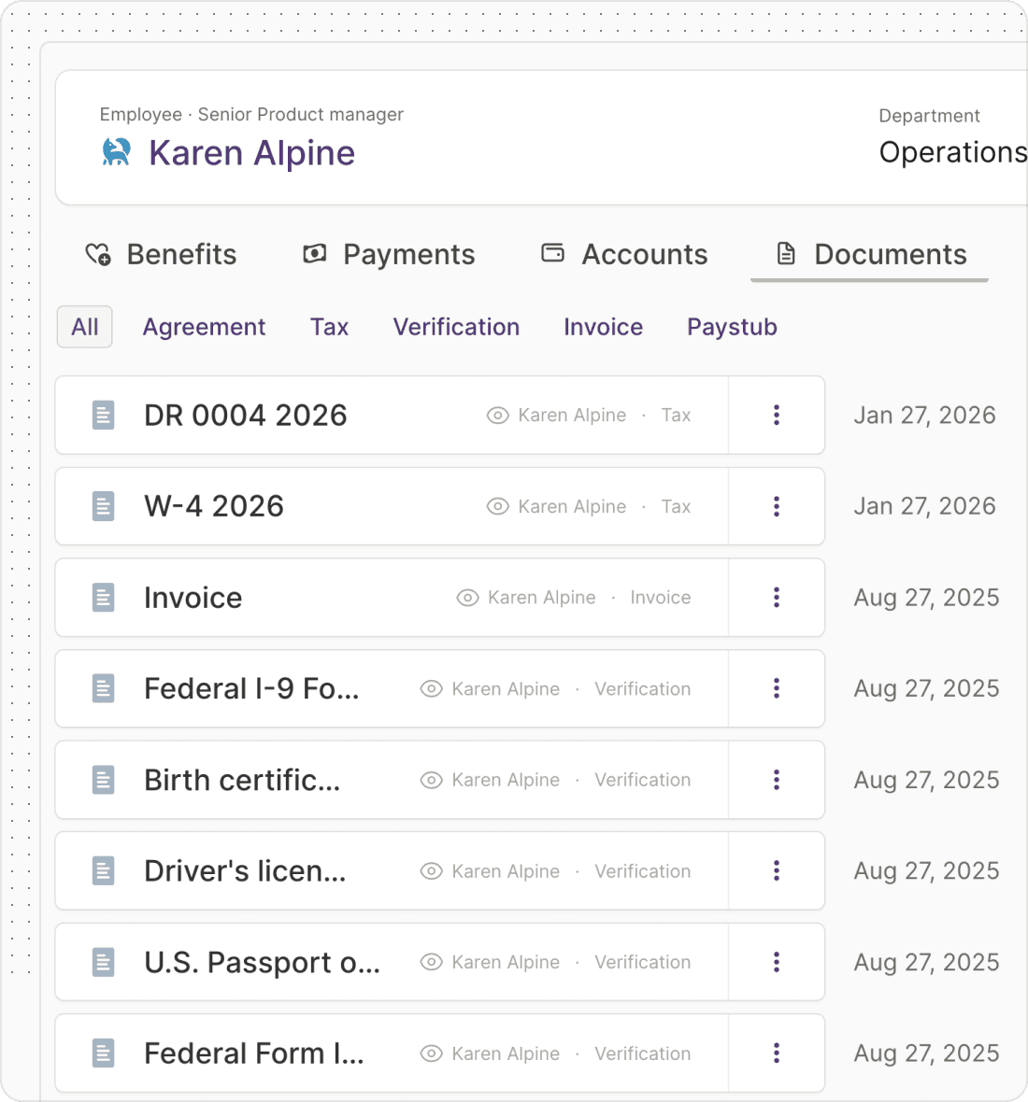1028x1102 pixels.
Task: Switch to the Benefits tab
Action: click(161, 254)
